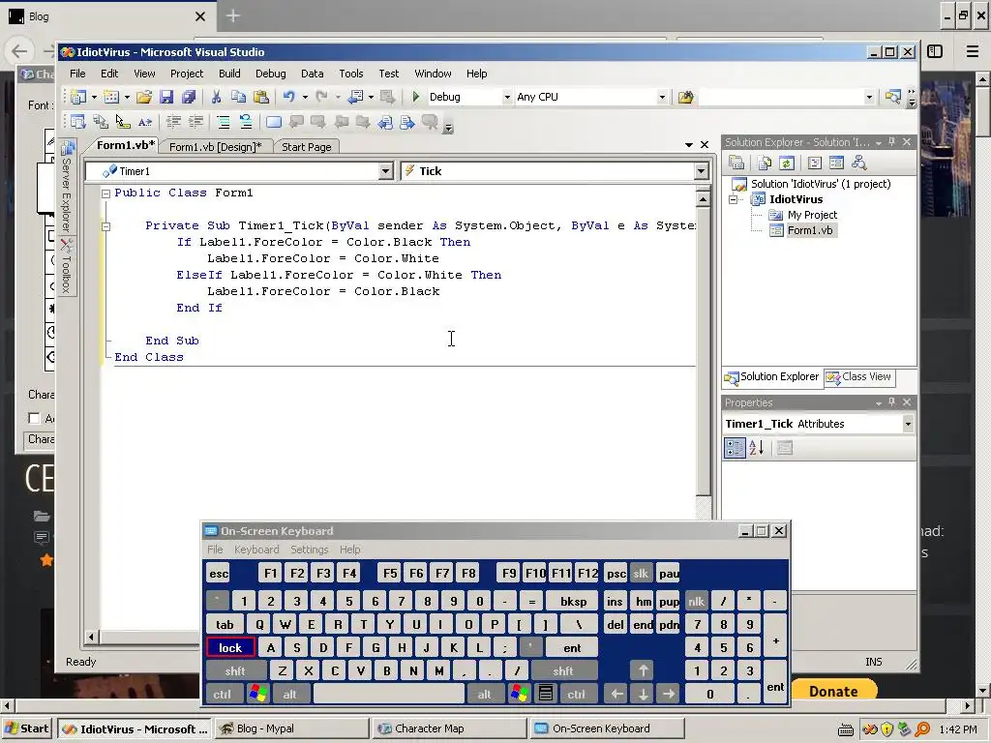Toggle the lock key on On-Screen Keyboard
The height and width of the screenshot is (743, 991).
[x=230, y=647]
